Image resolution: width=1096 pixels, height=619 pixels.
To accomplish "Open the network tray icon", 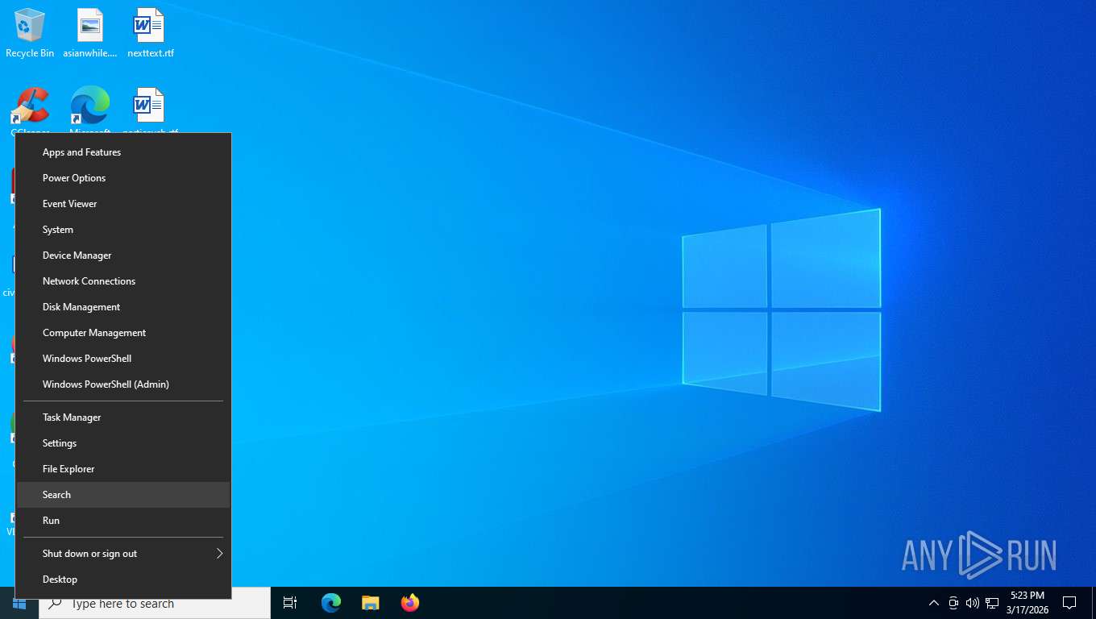I will [992, 603].
